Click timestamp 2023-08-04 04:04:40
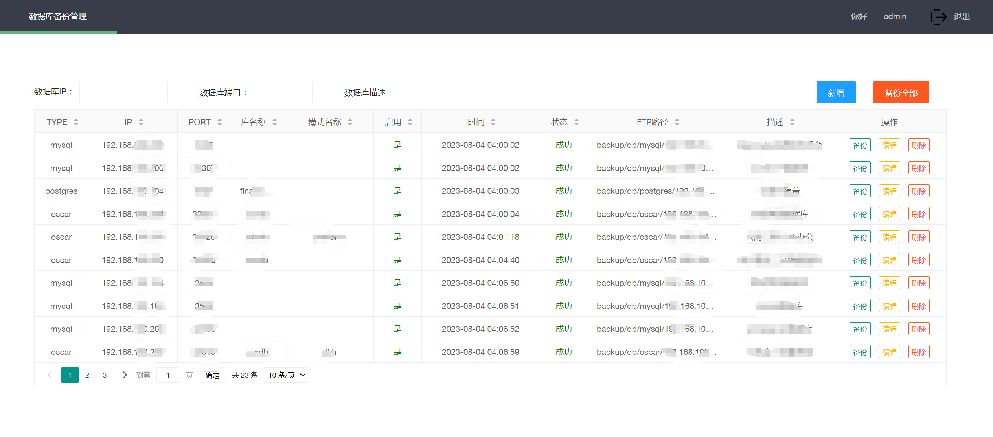 tap(480, 260)
